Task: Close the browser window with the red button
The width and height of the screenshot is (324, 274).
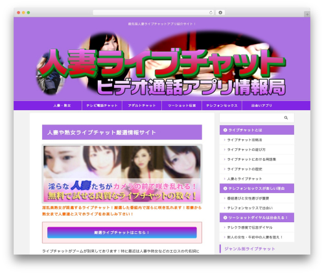Action: [x=19, y=12]
